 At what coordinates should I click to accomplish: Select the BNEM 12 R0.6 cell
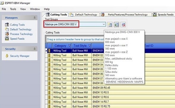pos(133,97)
